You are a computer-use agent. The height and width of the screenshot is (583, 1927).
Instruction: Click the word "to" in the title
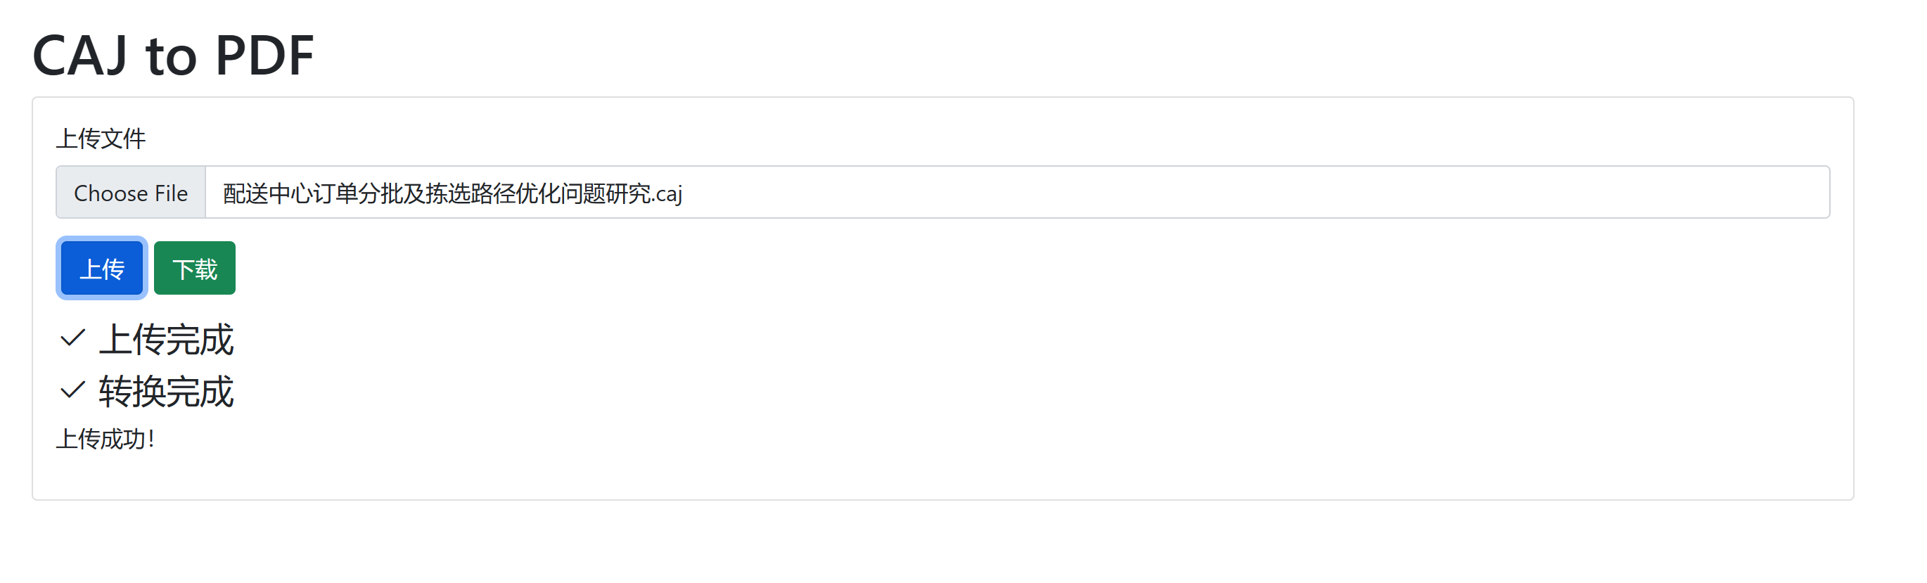coord(172,57)
